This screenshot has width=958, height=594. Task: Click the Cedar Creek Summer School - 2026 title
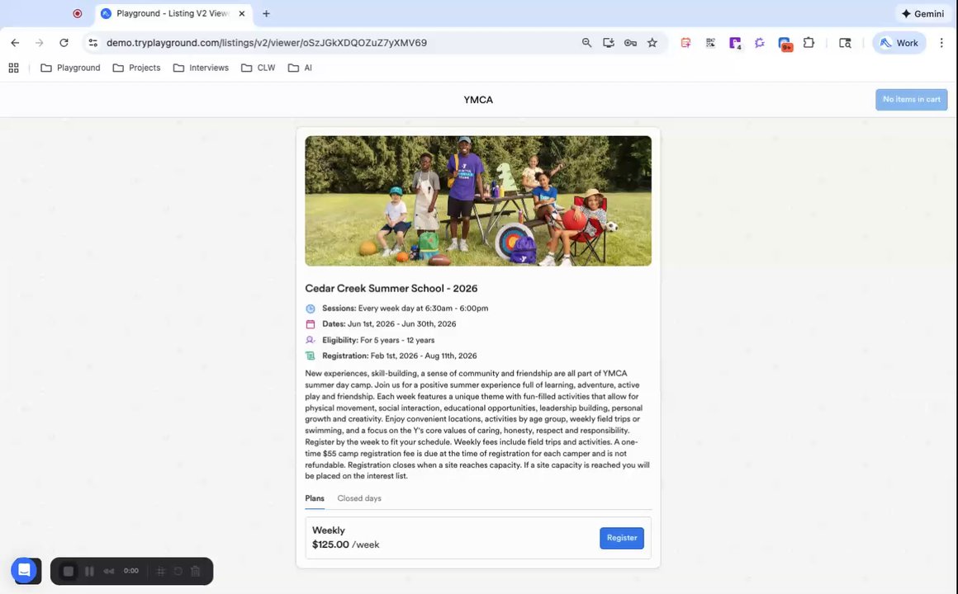pyautogui.click(x=391, y=288)
